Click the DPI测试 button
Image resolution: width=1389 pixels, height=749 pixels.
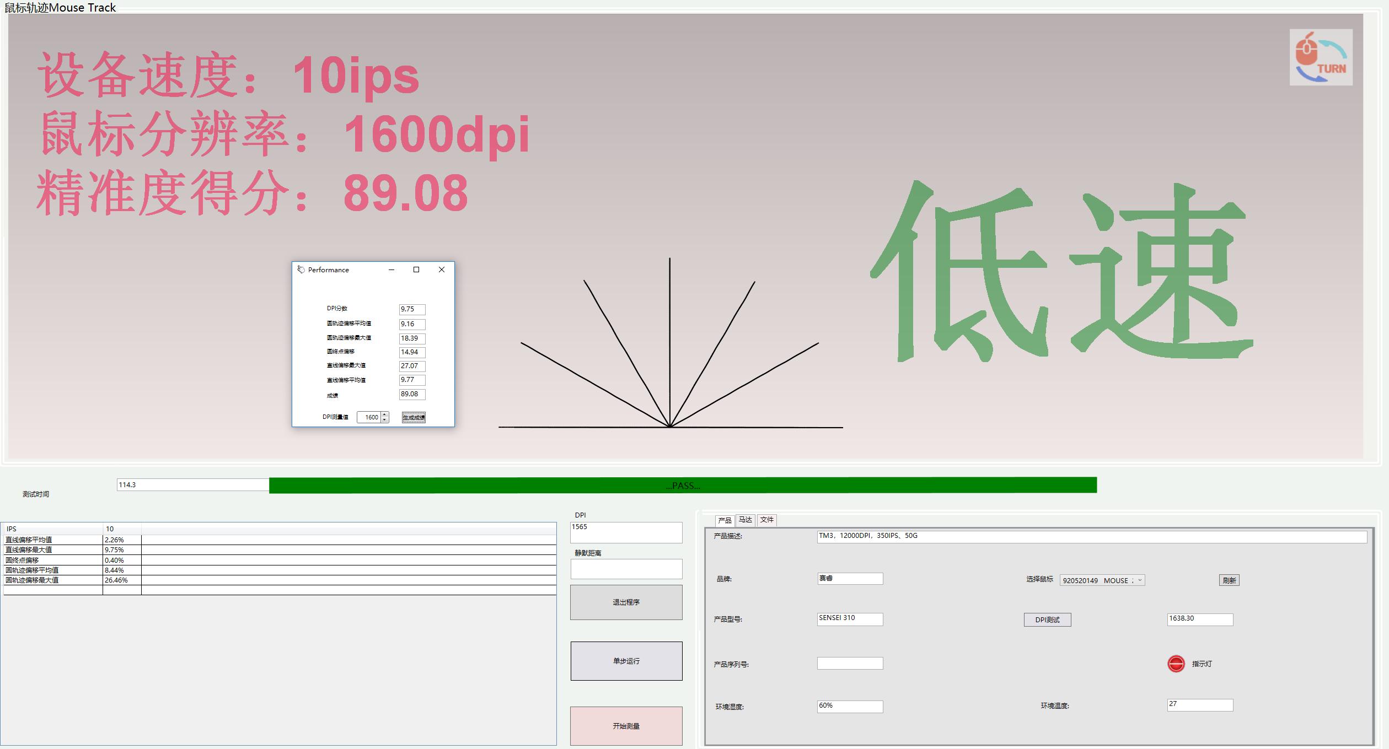click(1047, 619)
